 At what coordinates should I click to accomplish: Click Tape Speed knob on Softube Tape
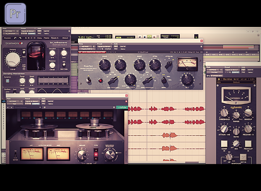[110, 155]
